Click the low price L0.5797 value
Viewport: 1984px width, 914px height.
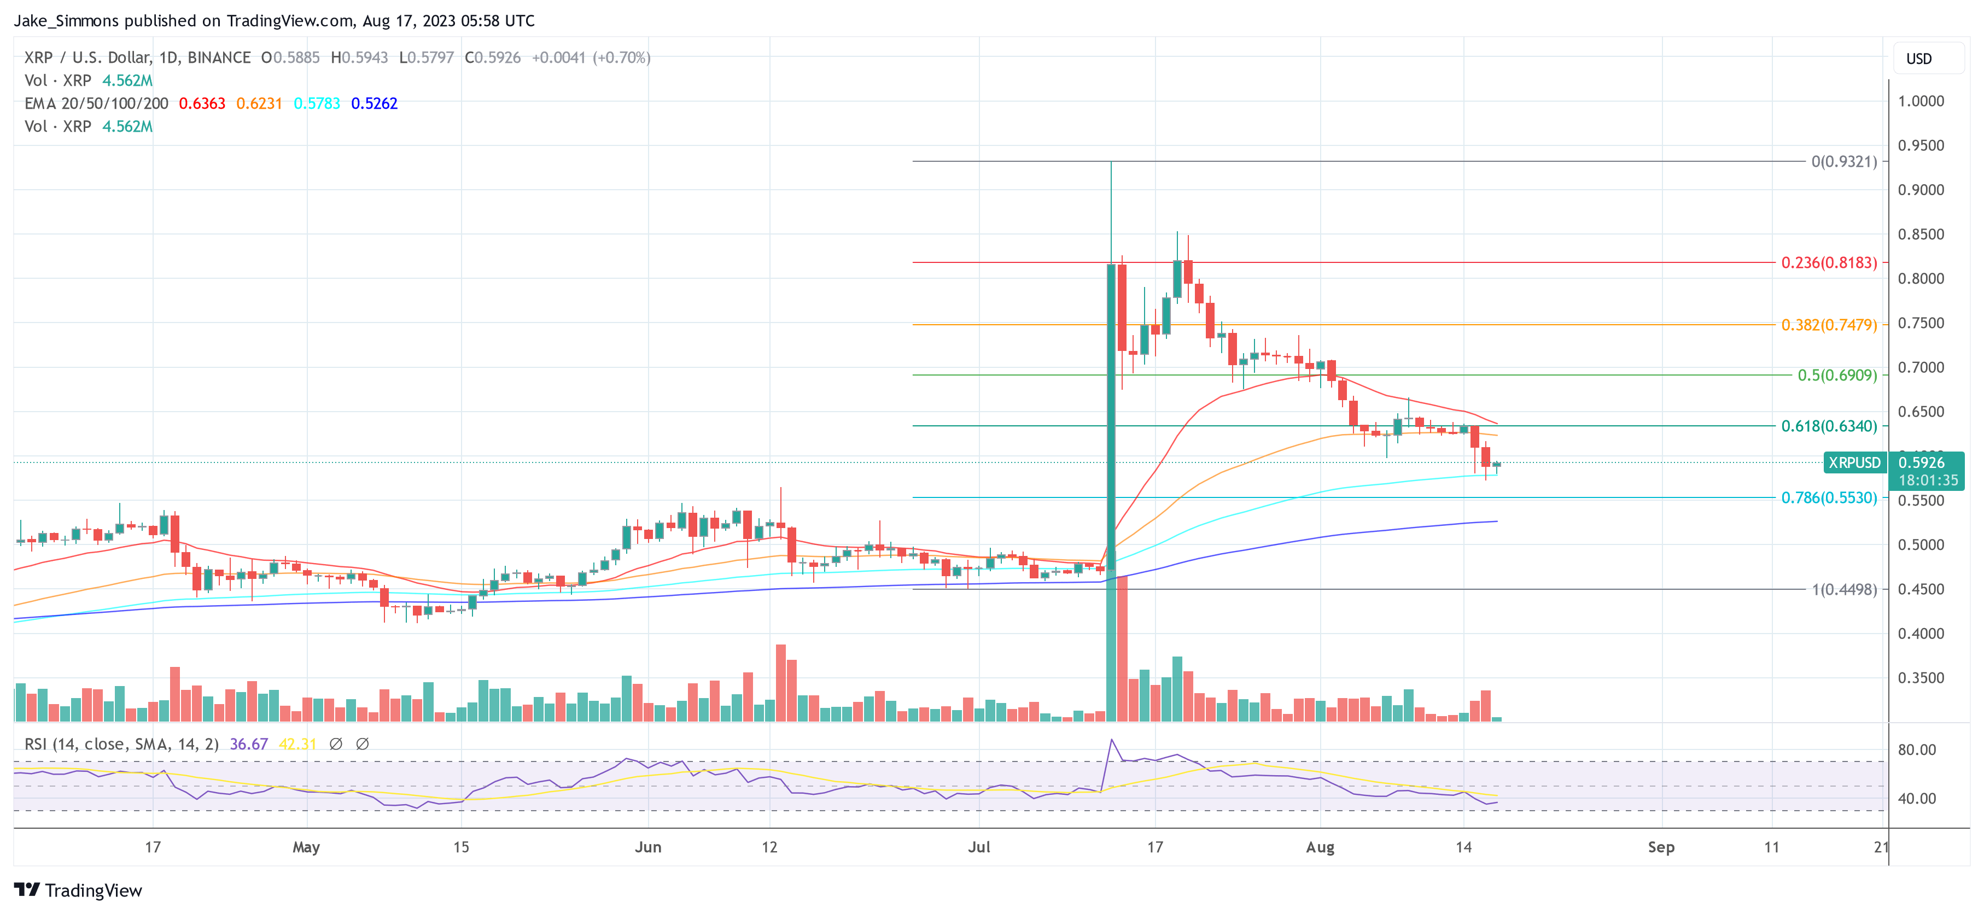427,58
